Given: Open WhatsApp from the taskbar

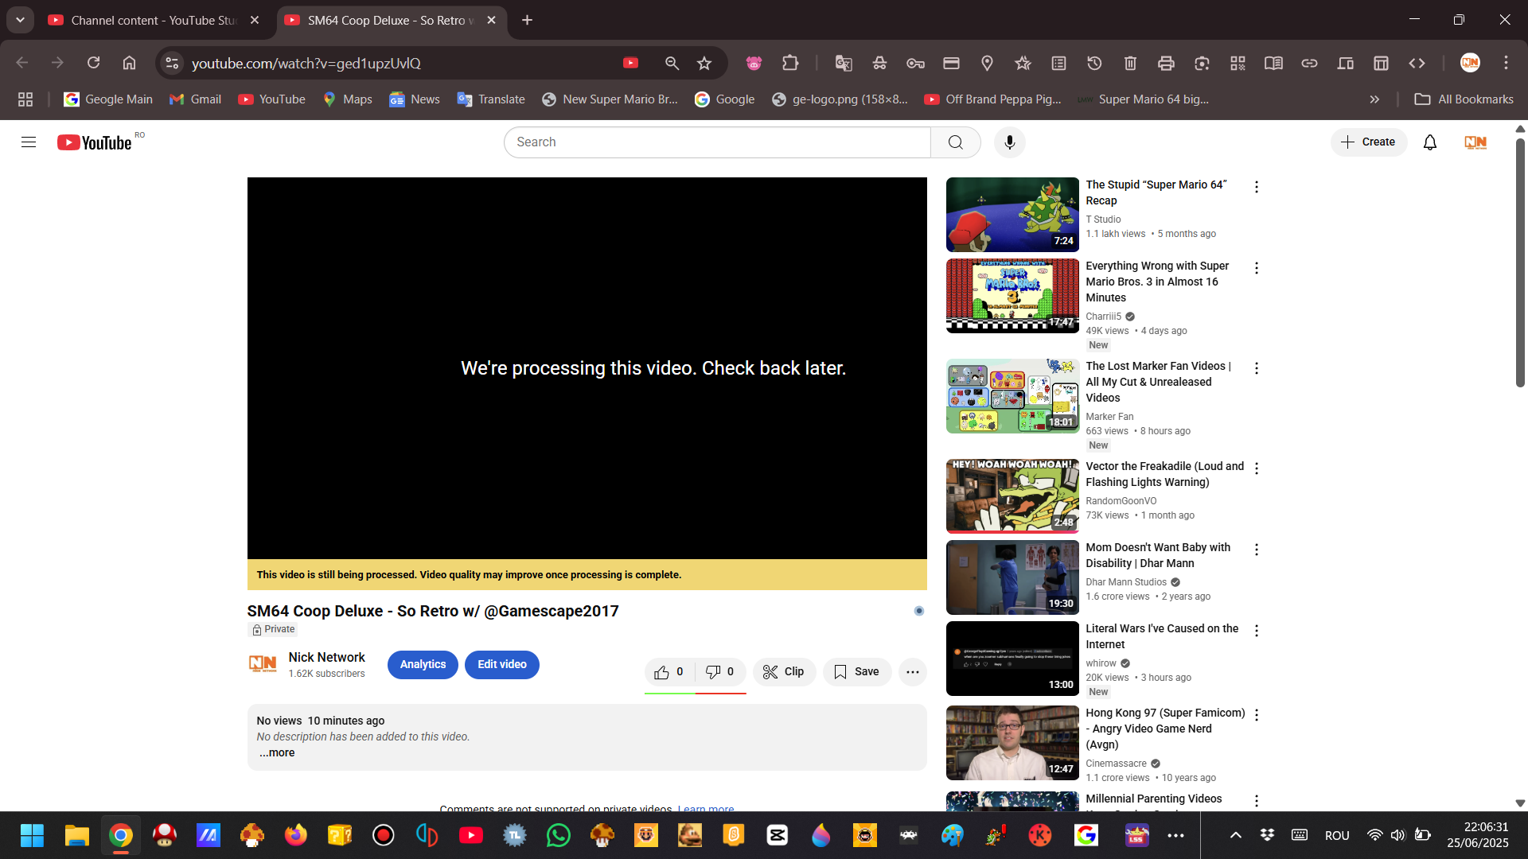Looking at the screenshot, I should click(x=559, y=835).
